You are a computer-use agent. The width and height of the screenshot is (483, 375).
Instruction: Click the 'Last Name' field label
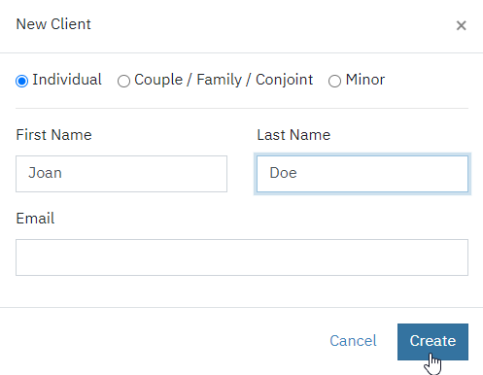tap(293, 135)
